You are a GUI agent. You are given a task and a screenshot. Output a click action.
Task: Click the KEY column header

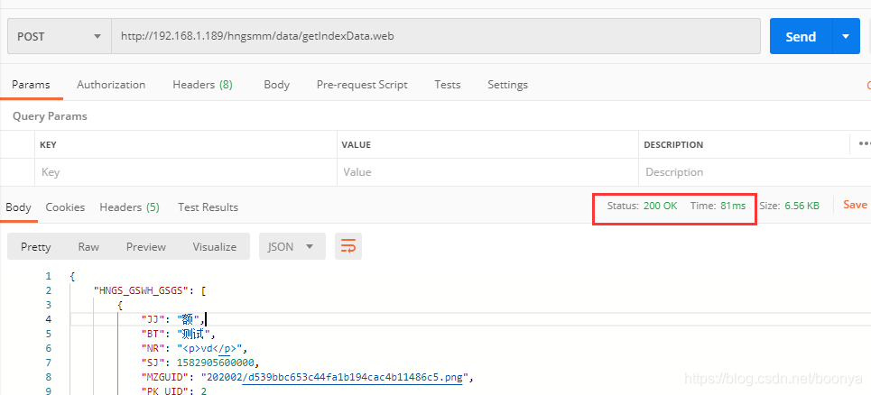(x=49, y=145)
